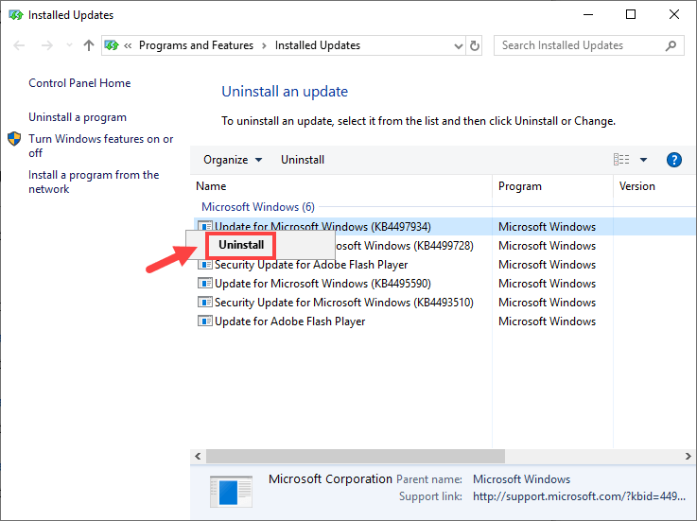Click the search magnifier icon
Image resolution: width=697 pixels, height=521 pixels.
[x=671, y=45]
